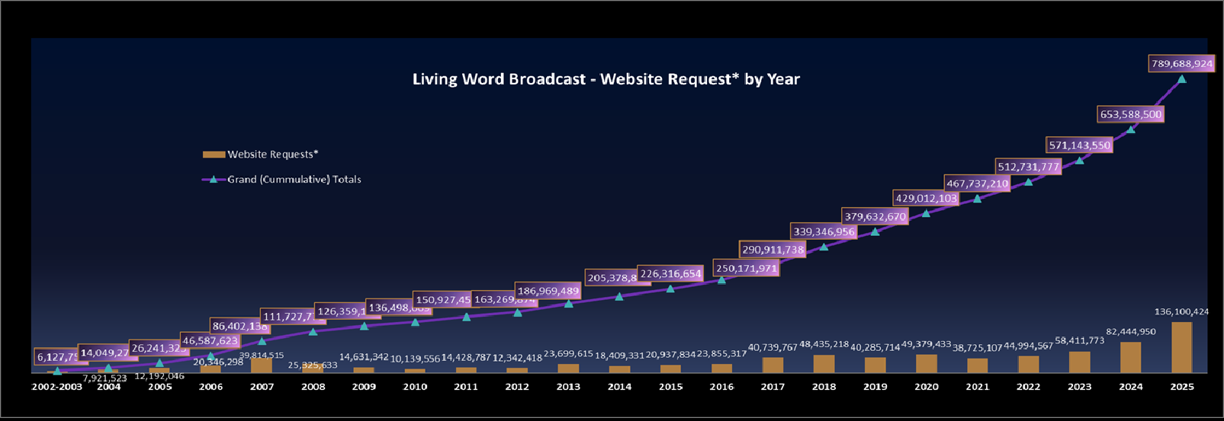Select the 2017 x-axis year label
1224x421 pixels.
(x=773, y=387)
